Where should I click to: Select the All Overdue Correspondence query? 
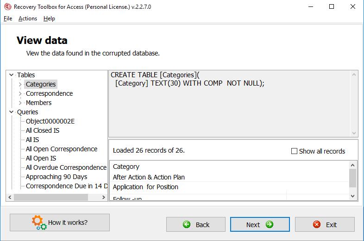click(x=66, y=167)
